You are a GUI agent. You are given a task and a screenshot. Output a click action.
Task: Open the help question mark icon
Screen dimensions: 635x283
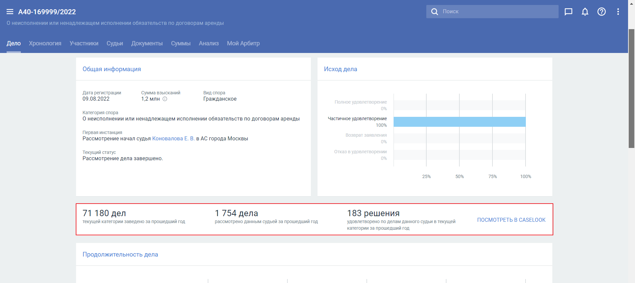pos(602,12)
